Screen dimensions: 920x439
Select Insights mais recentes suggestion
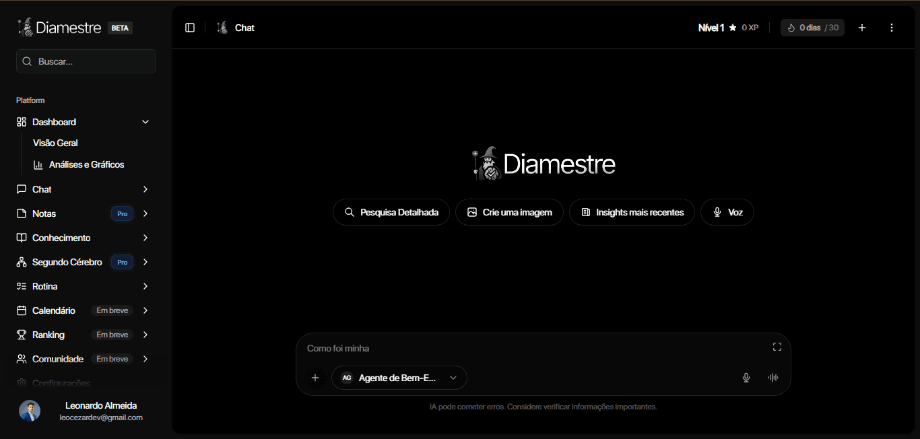pyautogui.click(x=632, y=212)
